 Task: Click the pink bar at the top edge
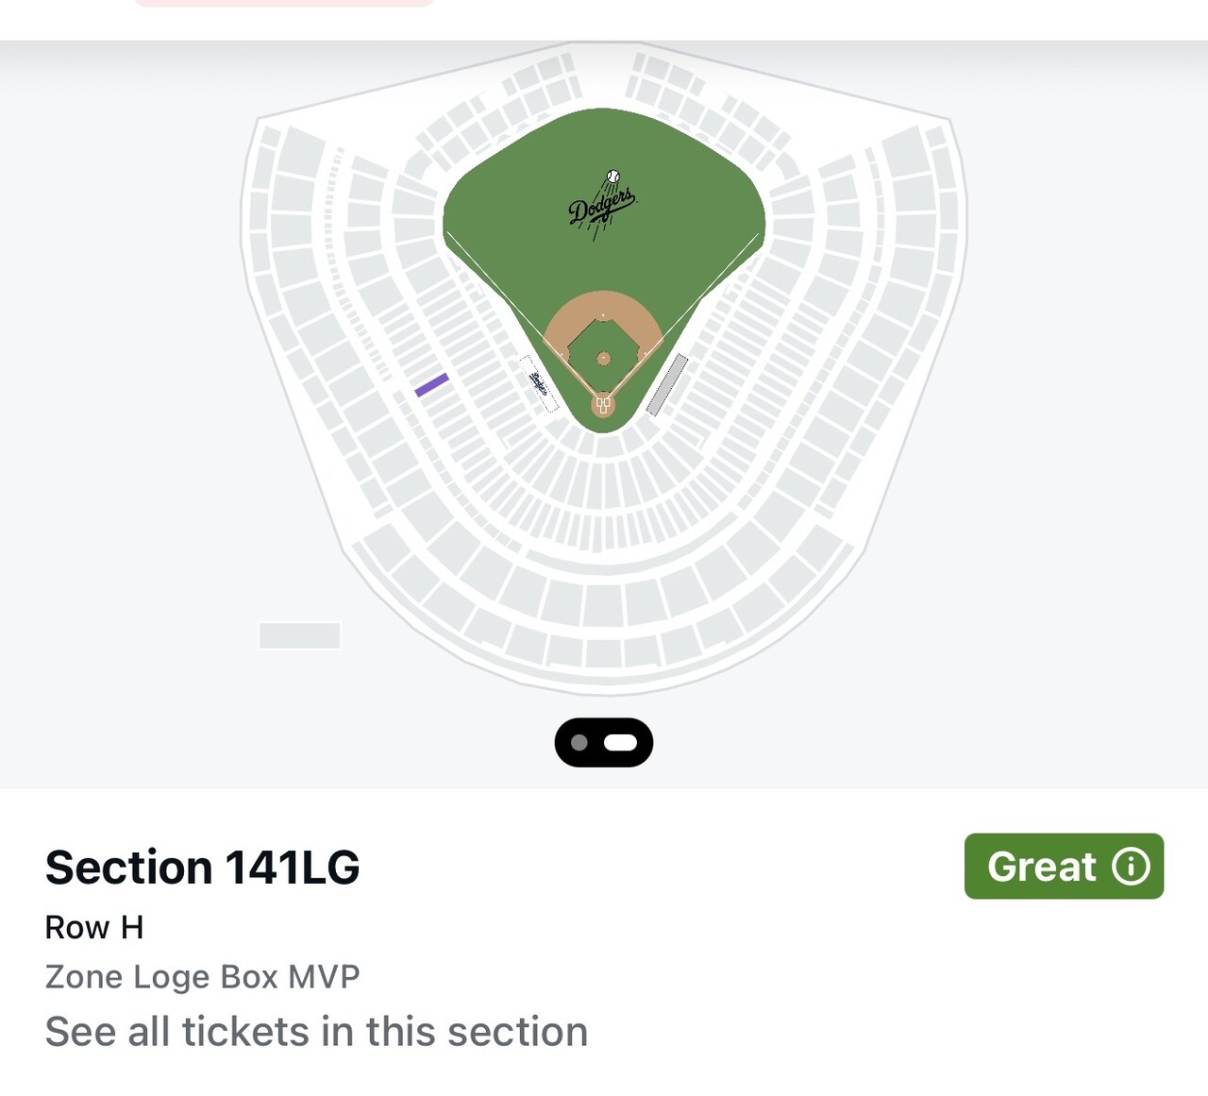(283, 3)
